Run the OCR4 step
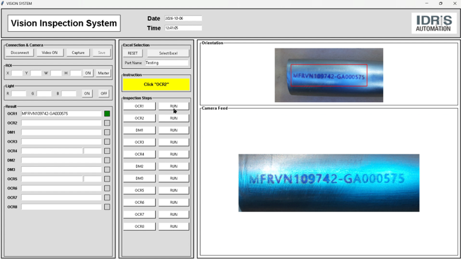This screenshot has height=259, width=461. [x=174, y=154]
